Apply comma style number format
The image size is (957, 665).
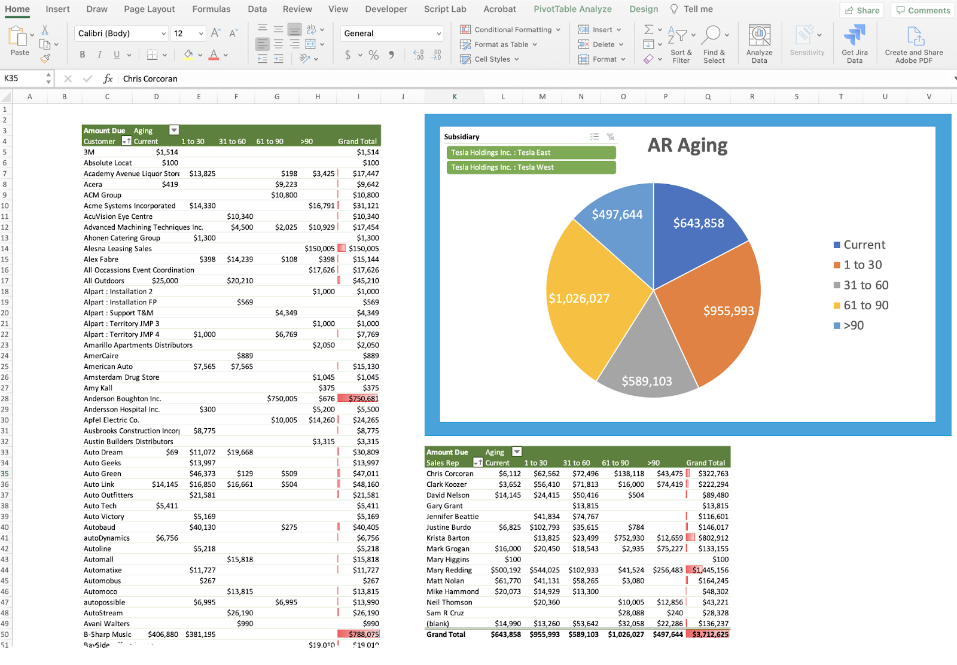tap(391, 55)
